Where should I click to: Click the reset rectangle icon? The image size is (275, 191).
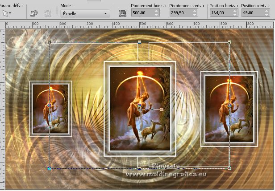pyautogui.click(x=34, y=13)
